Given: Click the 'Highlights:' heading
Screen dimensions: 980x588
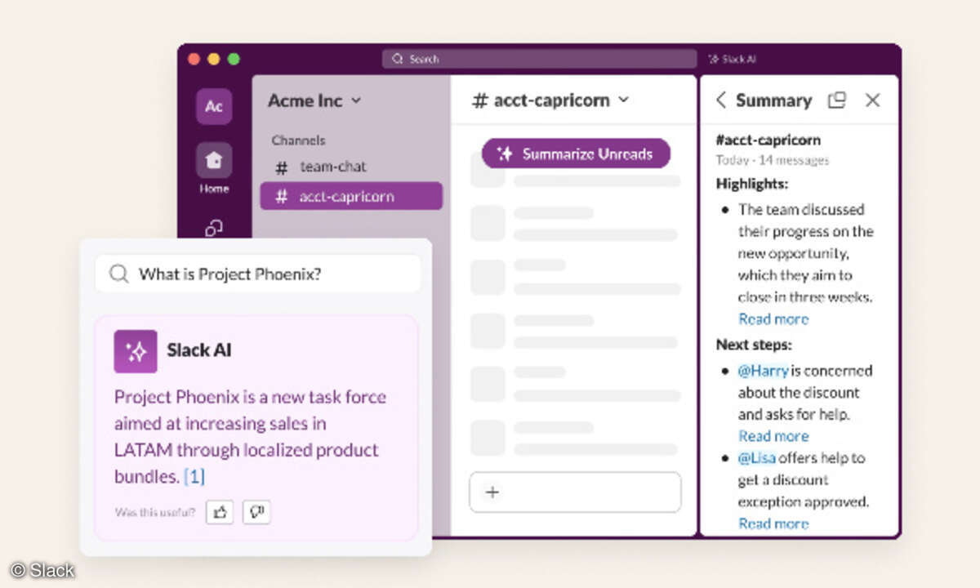Looking at the screenshot, I should [752, 184].
